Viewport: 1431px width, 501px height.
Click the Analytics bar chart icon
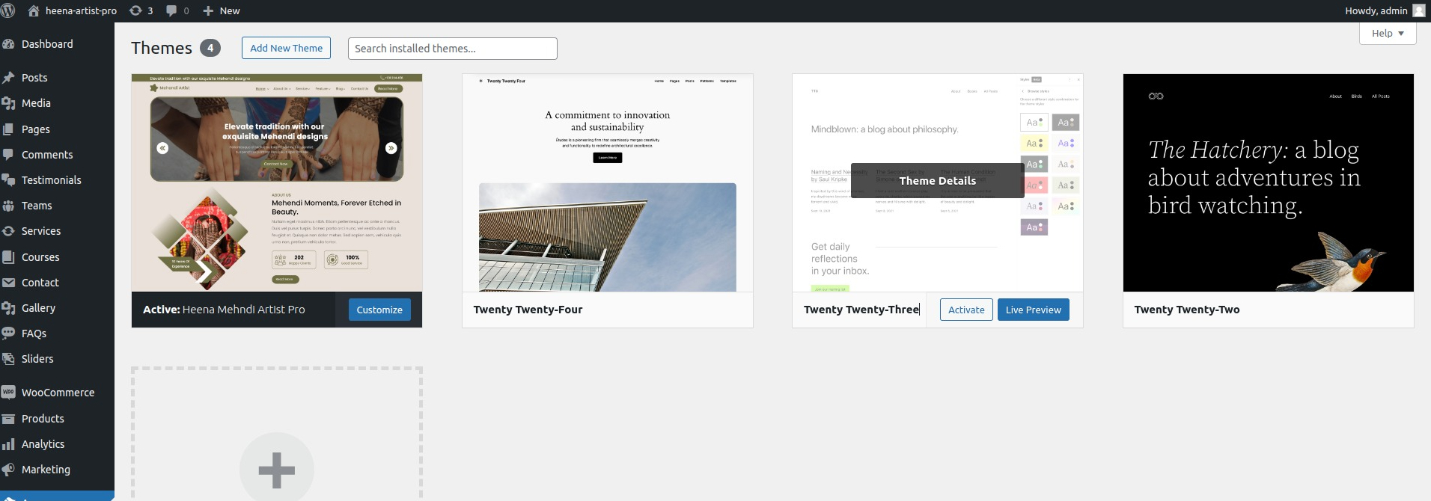tap(8, 444)
